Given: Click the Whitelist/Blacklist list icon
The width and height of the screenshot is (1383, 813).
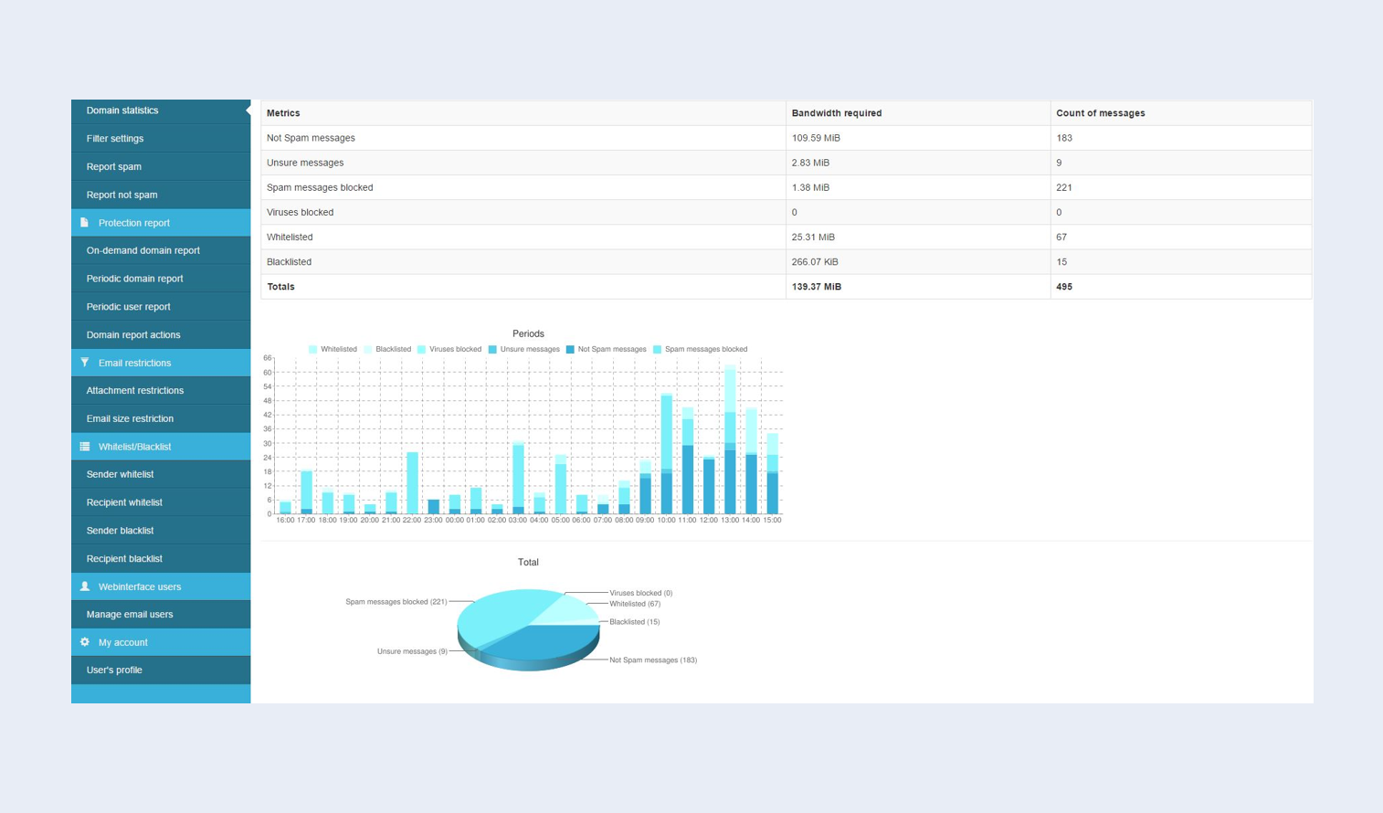Looking at the screenshot, I should [x=85, y=447].
